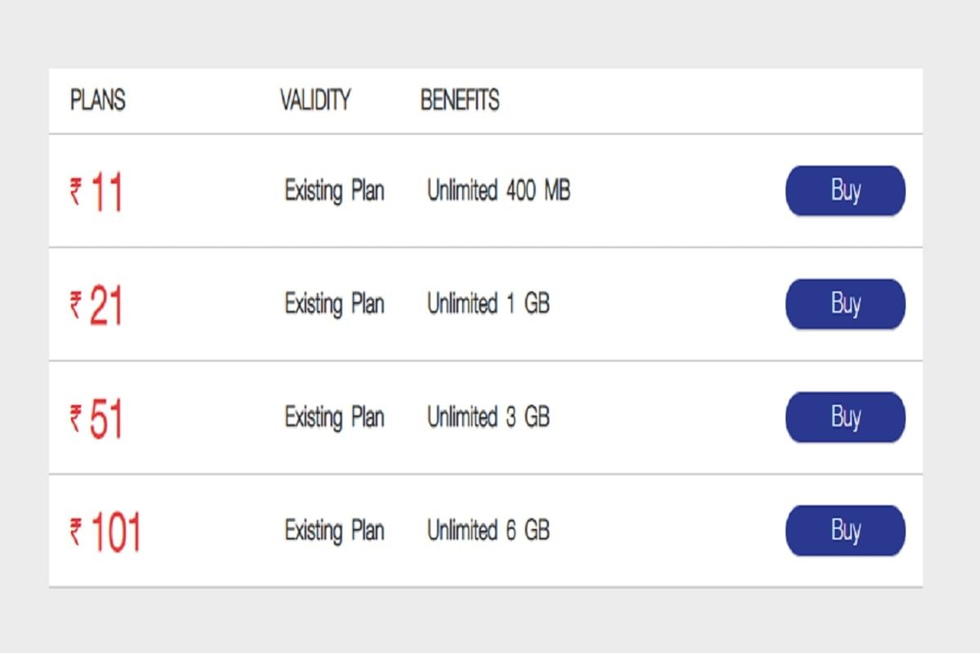Viewport: 980px width, 653px height.
Task: Select Unlimited 6 GB benefit text
Action: tap(488, 531)
